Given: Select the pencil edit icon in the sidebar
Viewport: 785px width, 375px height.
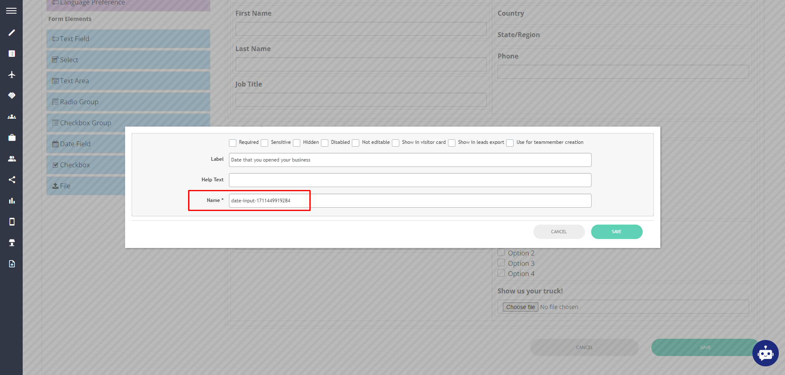Looking at the screenshot, I should pyautogui.click(x=11, y=32).
